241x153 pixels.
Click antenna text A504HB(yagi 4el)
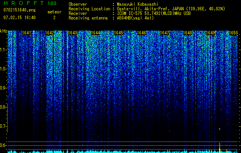pos(135,18)
